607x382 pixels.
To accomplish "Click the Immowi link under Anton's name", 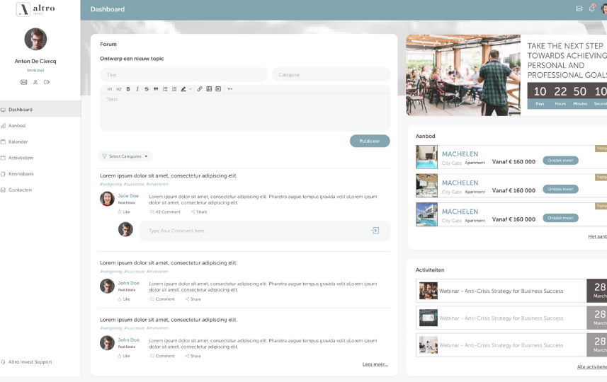I will tap(35, 70).
